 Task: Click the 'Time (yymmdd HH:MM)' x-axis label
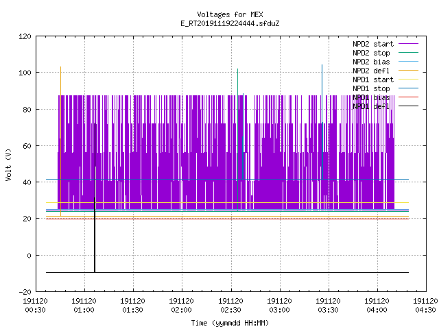point(230,323)
